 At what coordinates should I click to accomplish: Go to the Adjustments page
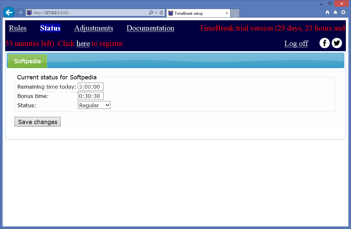tap(94, 28)
